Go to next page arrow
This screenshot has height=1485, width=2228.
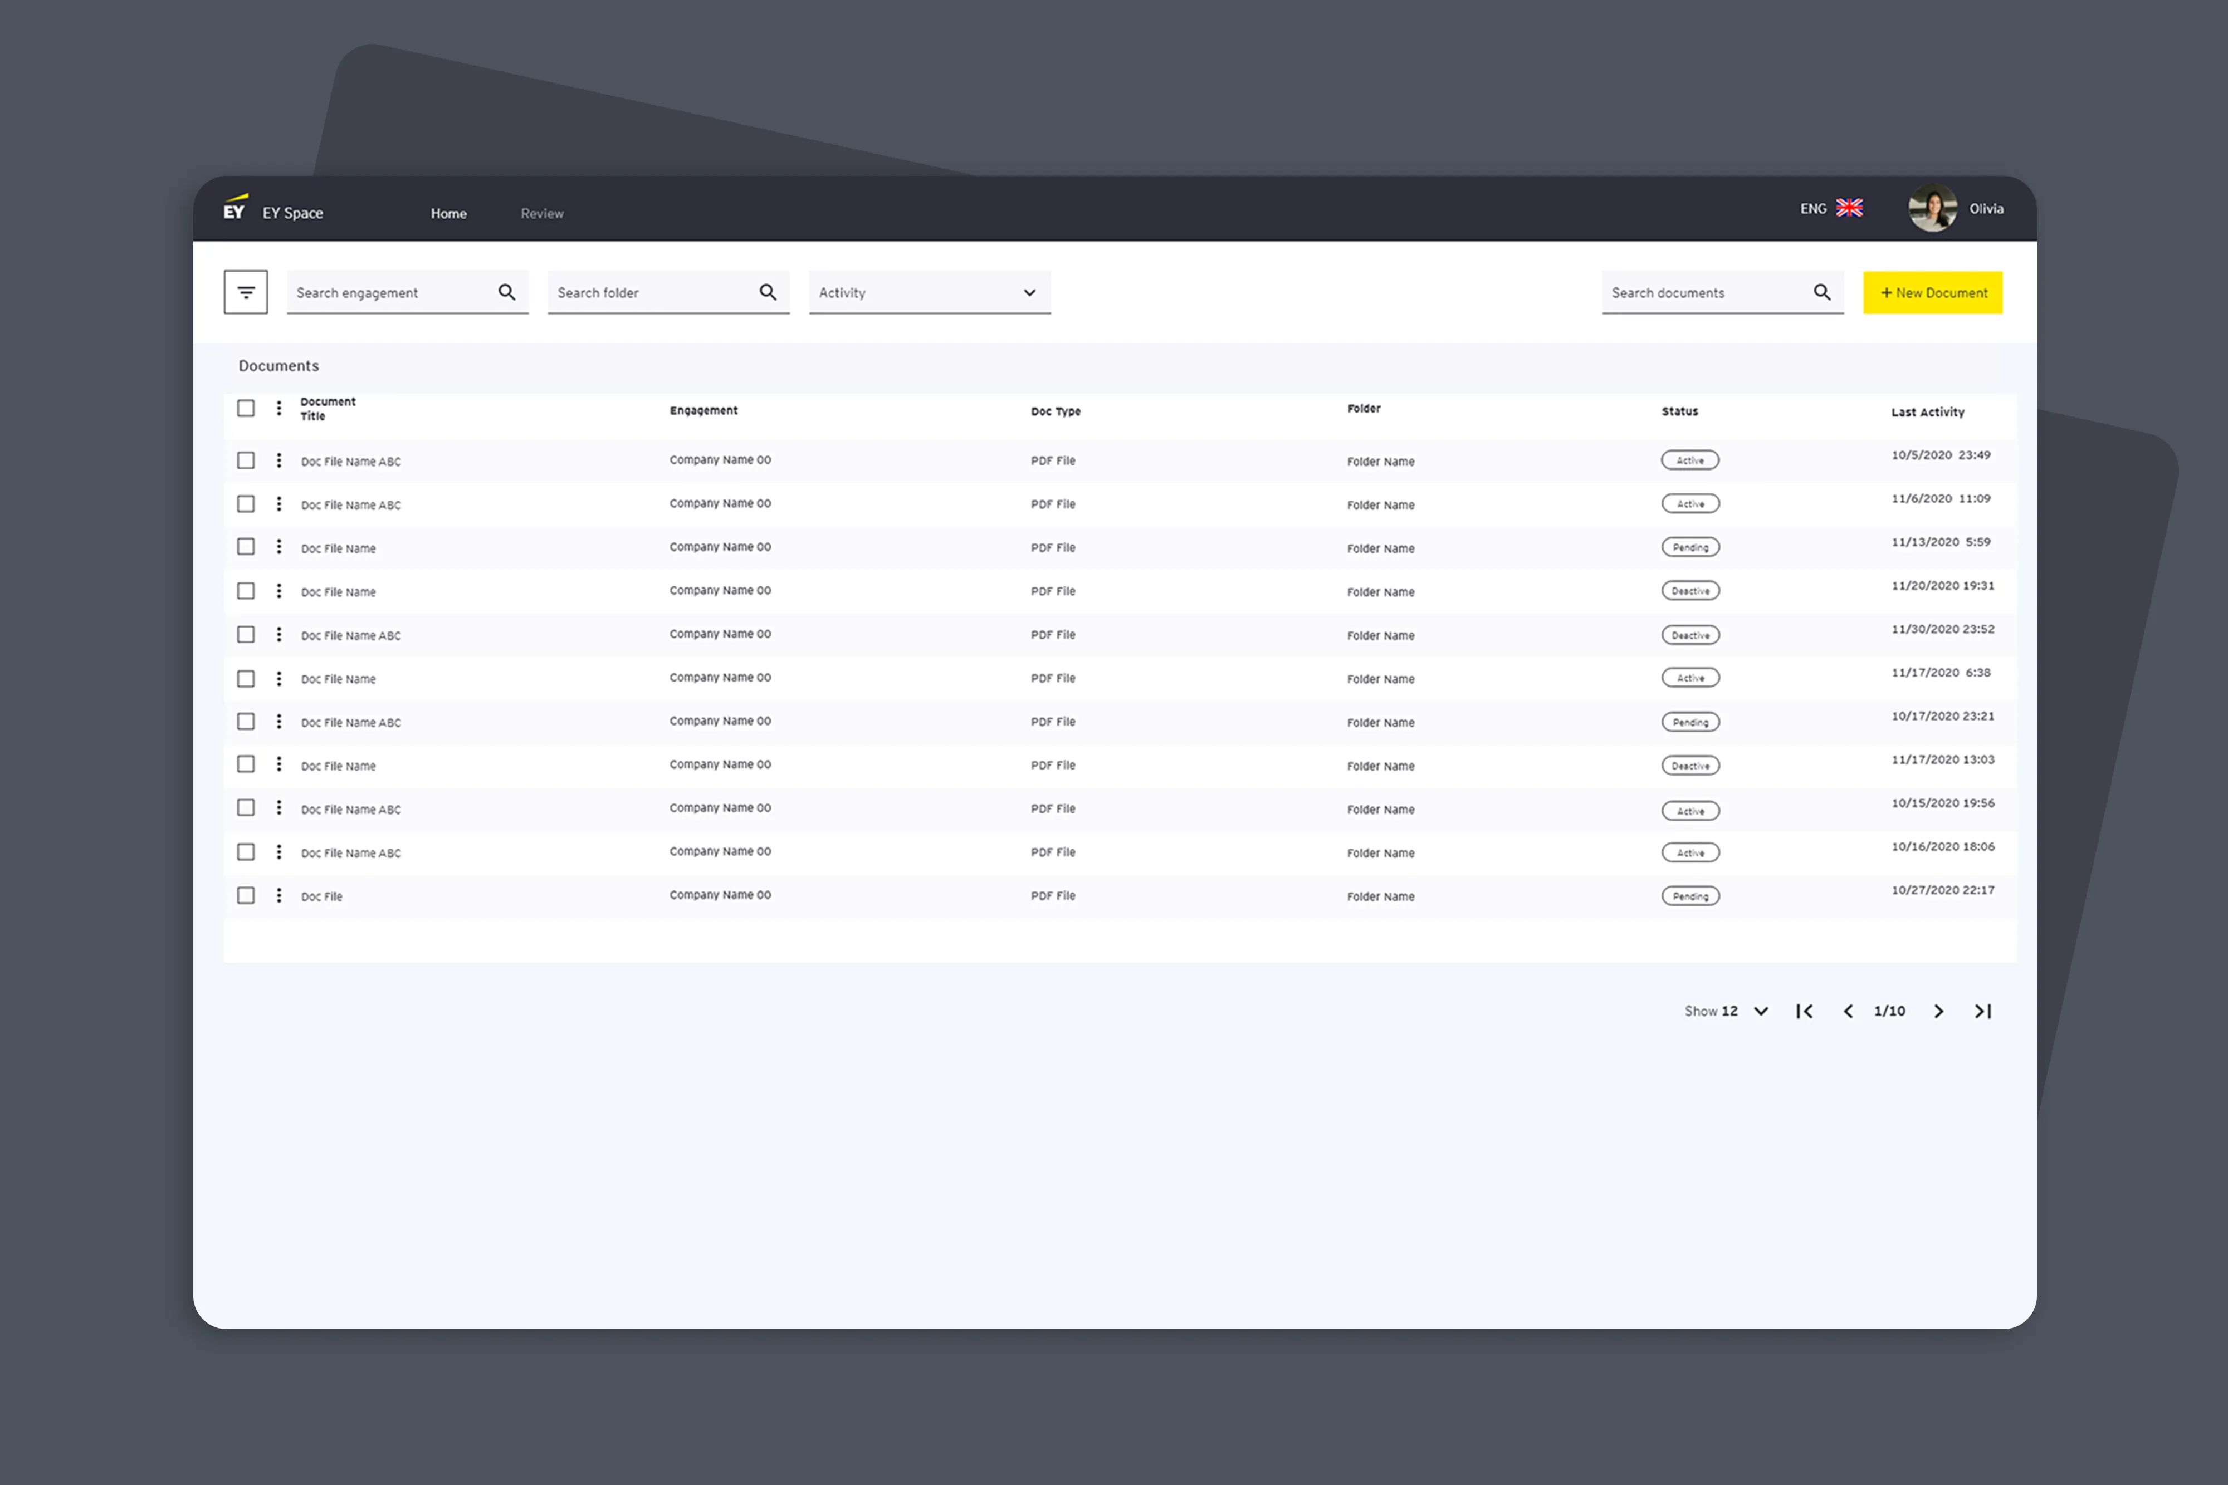tap(1938, 1012)
